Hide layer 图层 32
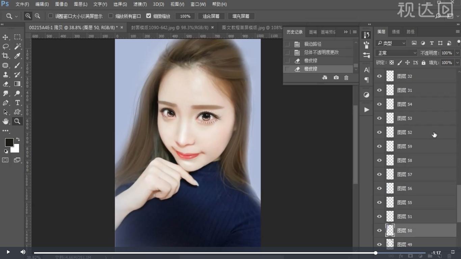 (379, 76)
